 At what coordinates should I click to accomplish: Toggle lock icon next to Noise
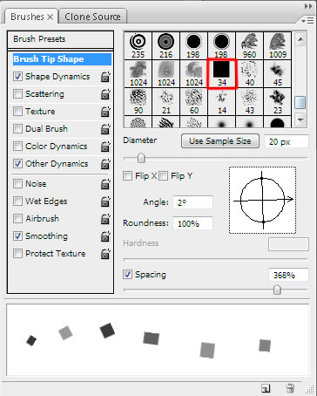click(105, 184)
